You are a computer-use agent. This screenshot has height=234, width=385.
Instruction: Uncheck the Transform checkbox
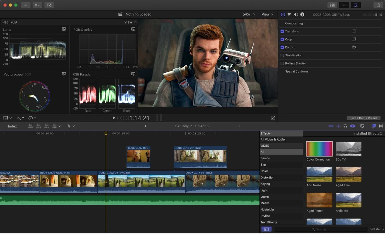282,31
